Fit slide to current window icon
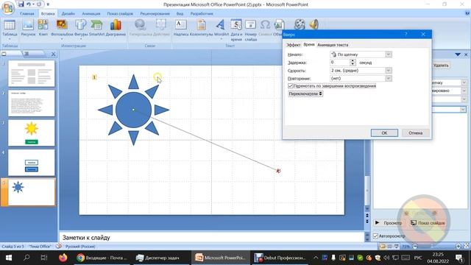 tap(467, 247)
